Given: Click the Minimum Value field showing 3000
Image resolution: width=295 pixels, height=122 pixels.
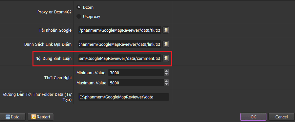Looking at the screenshot, I should coord(136,73).
